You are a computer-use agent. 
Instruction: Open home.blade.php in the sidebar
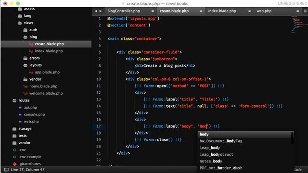(x=43, y=86)
